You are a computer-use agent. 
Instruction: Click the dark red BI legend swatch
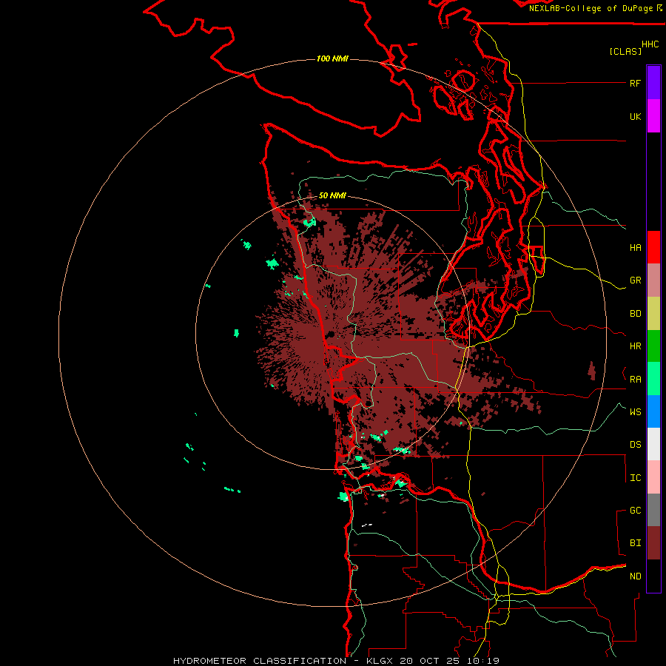point(653,543)
